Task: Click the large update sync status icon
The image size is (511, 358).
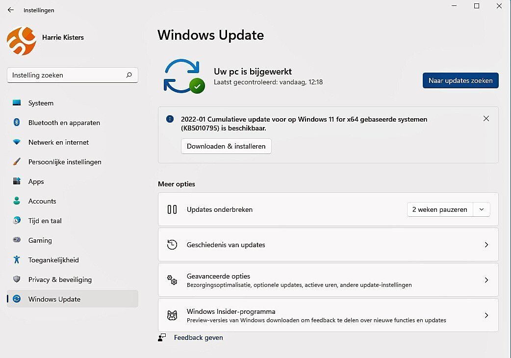Action: click(x=184, y=76)
